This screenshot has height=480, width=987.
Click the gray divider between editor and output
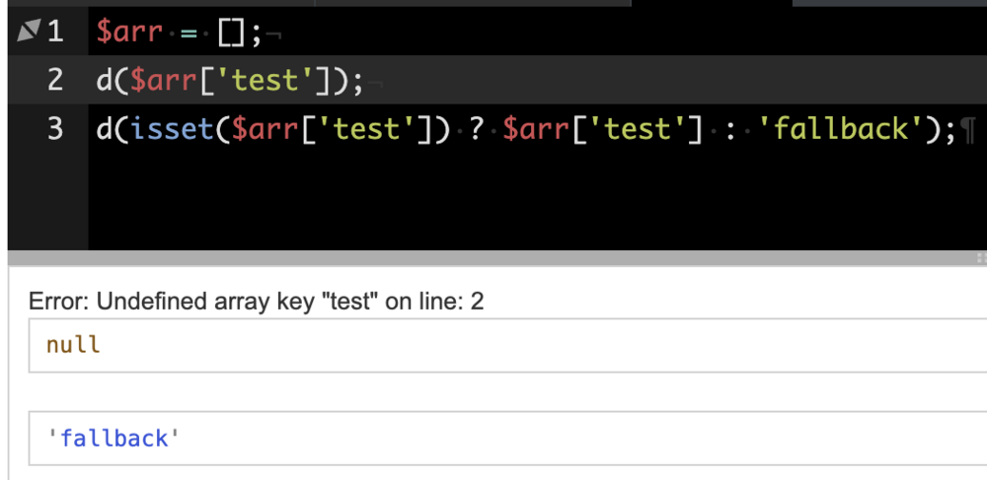coord(493,258)
